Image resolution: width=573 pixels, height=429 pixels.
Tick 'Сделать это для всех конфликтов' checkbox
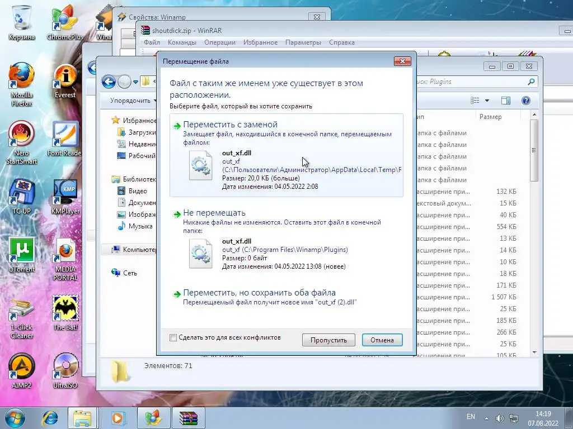173,338
